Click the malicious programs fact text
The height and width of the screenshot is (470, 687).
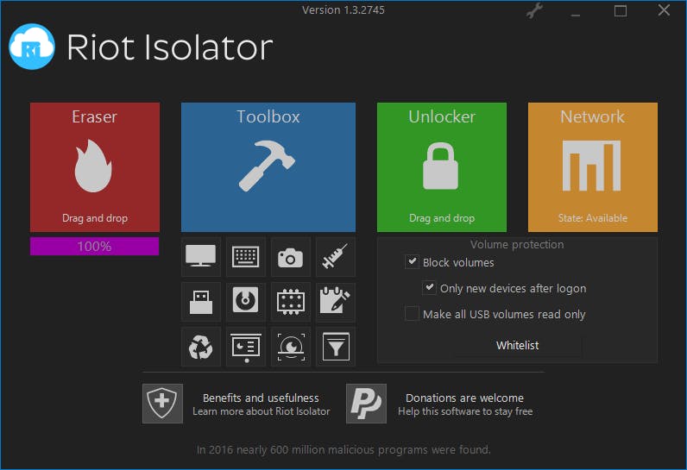[x=343, y=450]
